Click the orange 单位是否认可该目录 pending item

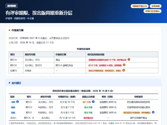click(x=137, y=113)
